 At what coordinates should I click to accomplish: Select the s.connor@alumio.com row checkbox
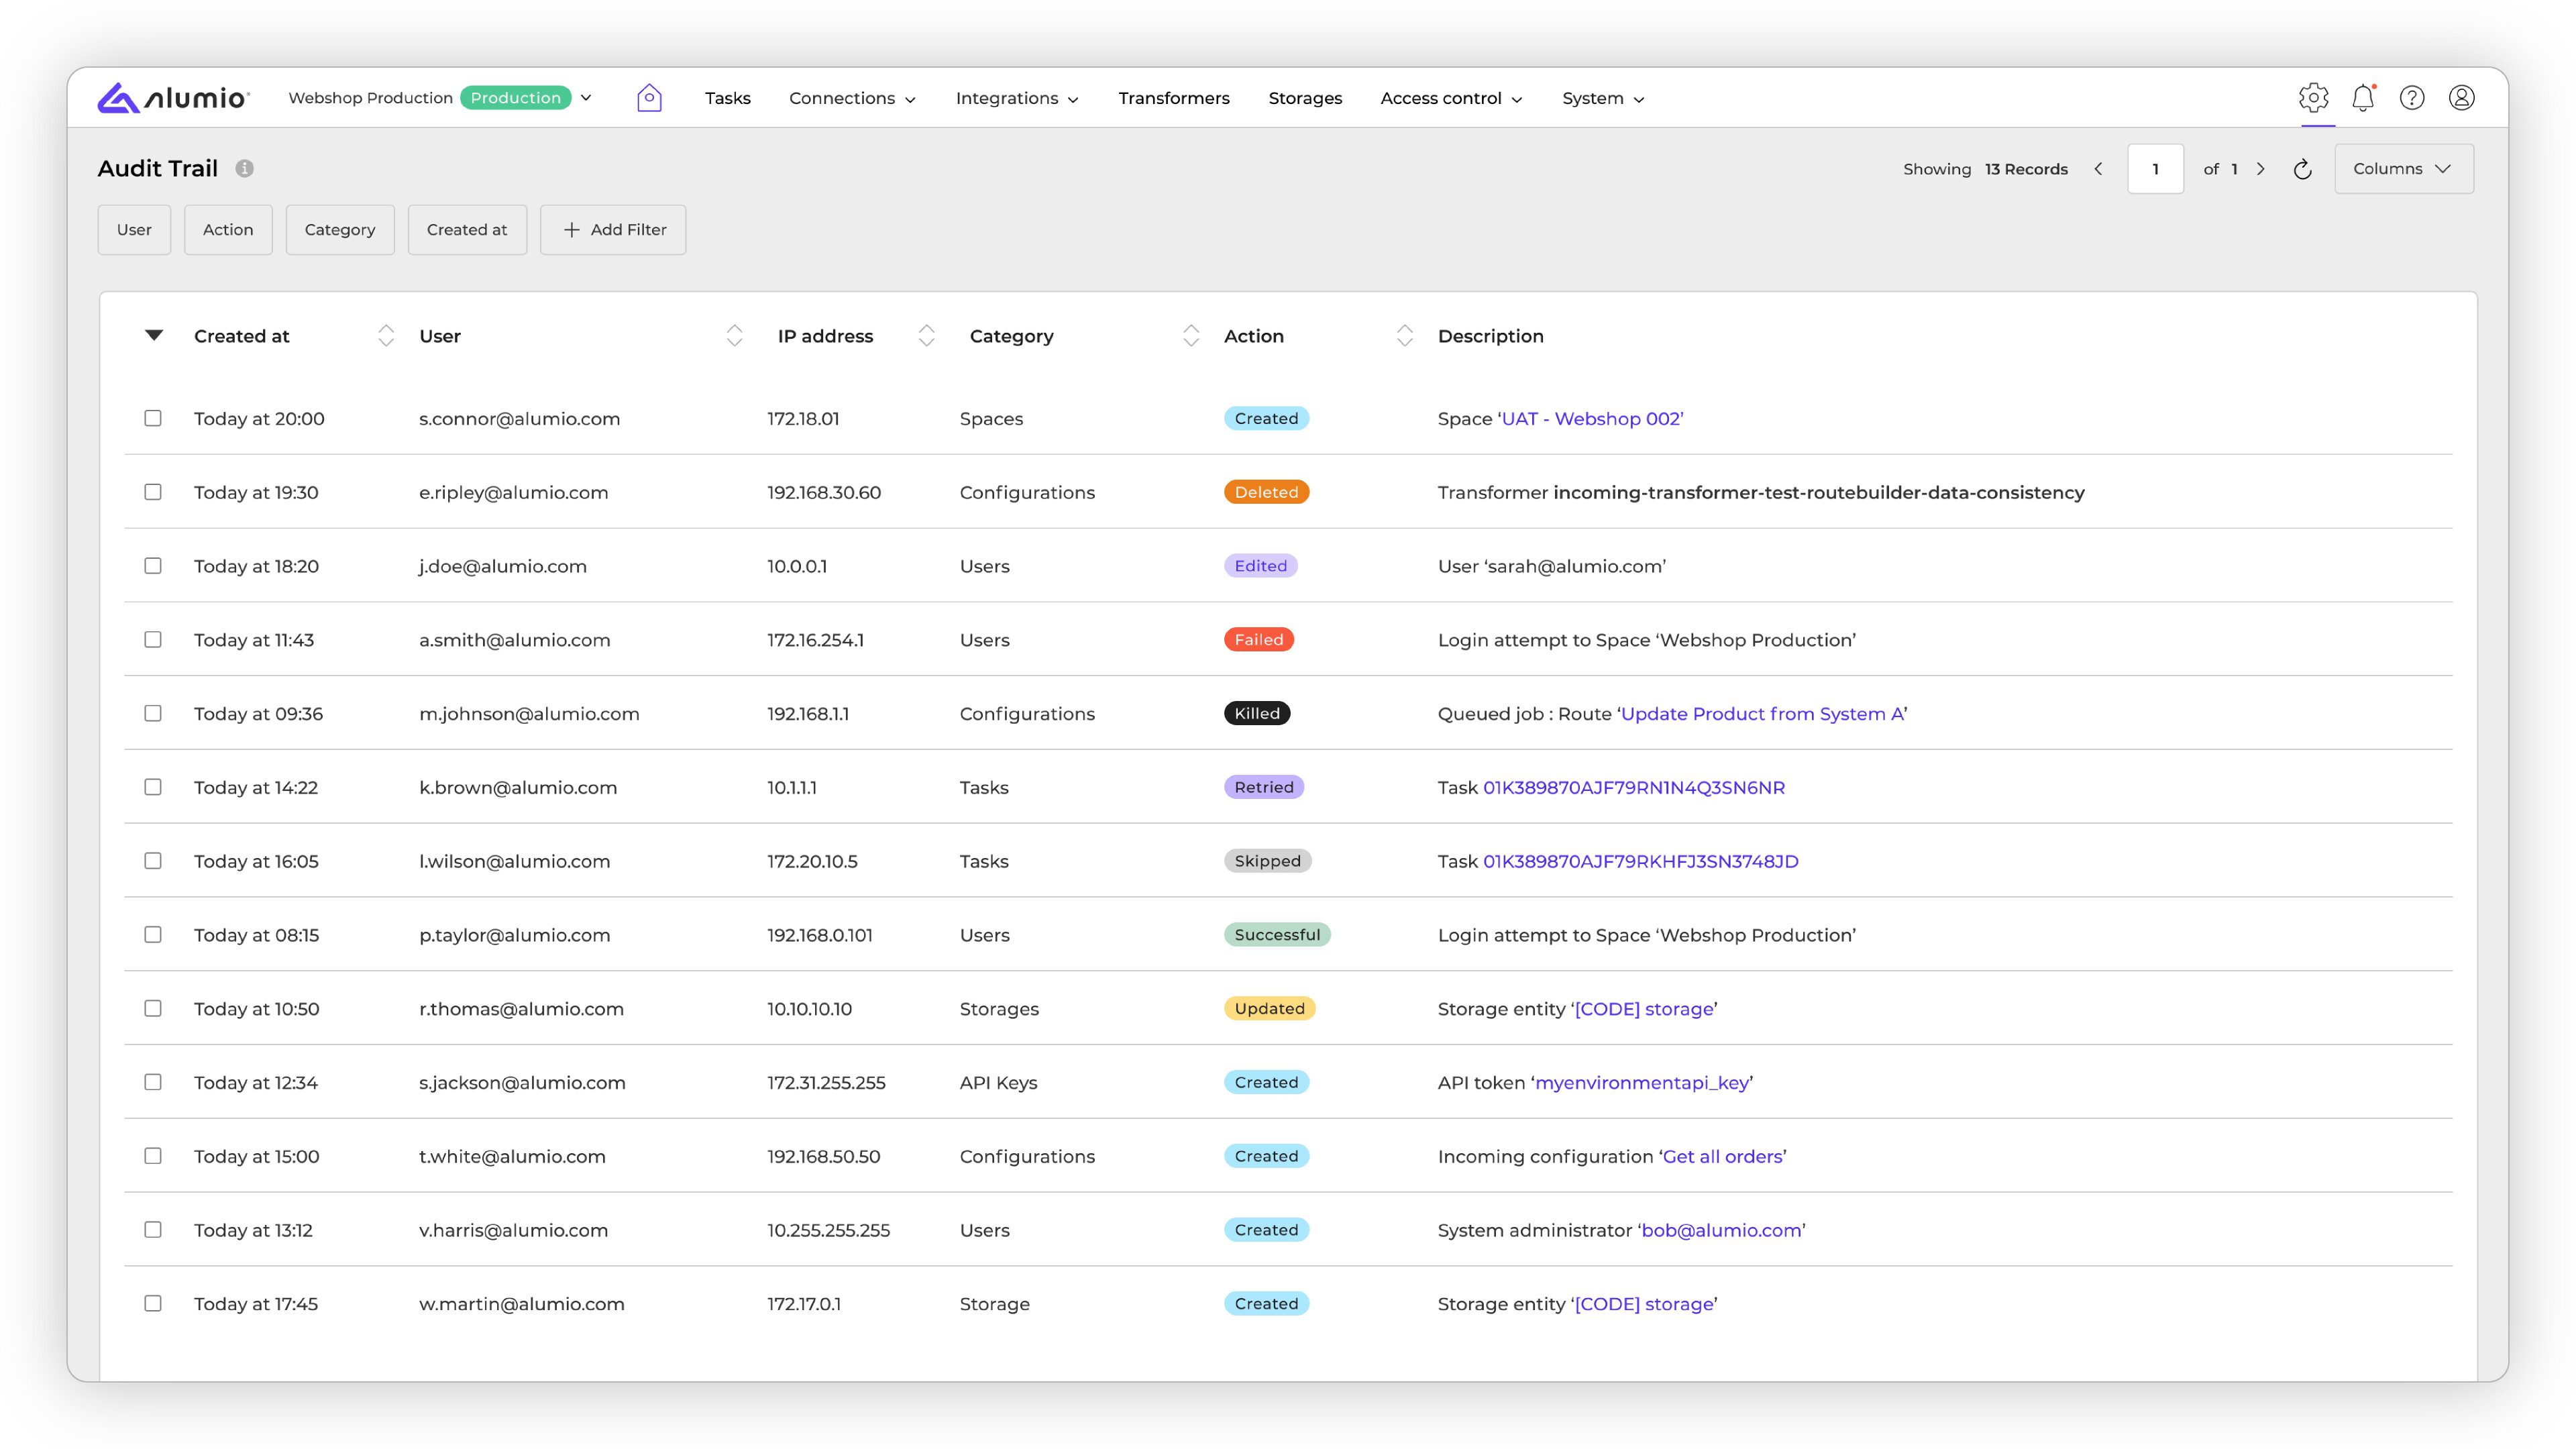click(x=153, y=418)
